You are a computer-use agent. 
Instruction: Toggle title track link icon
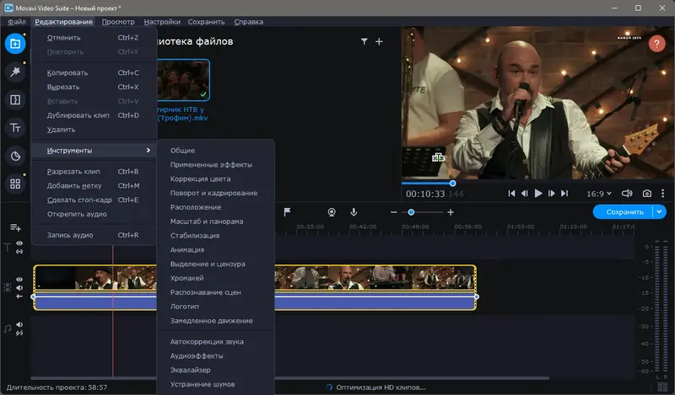coord(19,252)
